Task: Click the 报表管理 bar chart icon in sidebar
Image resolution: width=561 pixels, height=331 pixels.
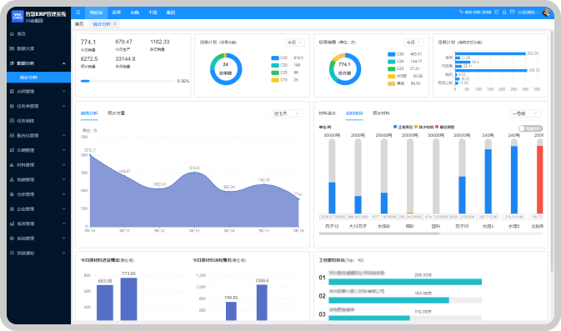Action: [x=12, y=223]
